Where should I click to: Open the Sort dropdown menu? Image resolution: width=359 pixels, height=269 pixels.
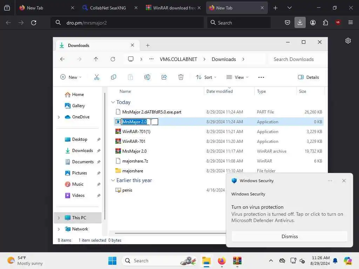pos(206,77)
